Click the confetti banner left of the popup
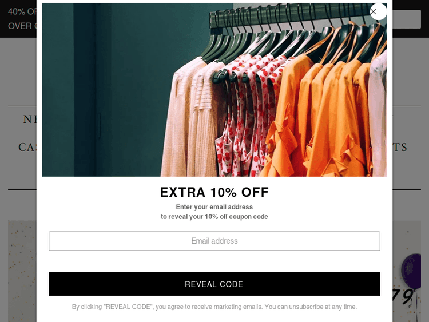This screenshot has width=429, height=322. (22, 271)
